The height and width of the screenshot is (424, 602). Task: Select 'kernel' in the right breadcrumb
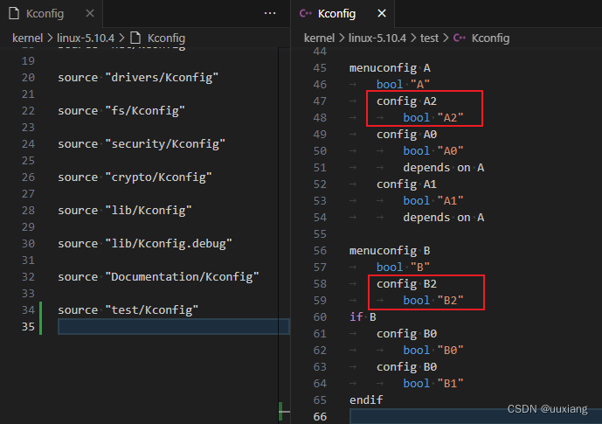click(319, 38)
